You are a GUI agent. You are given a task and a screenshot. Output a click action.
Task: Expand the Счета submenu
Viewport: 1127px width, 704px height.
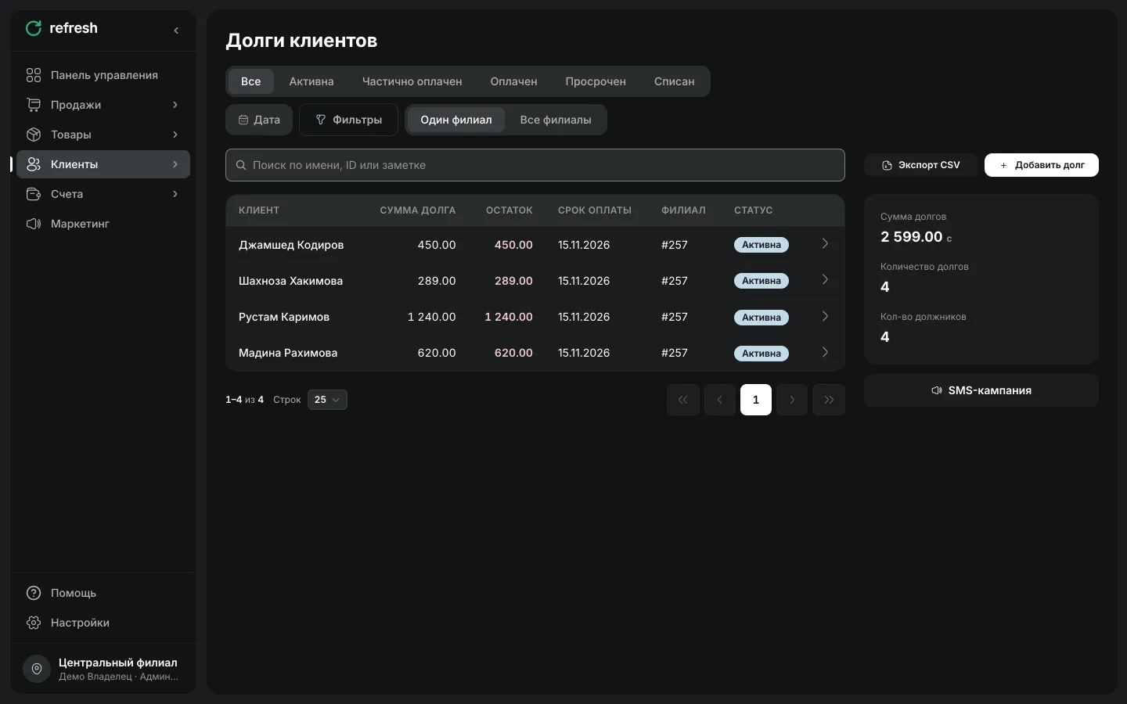point(175,194)
